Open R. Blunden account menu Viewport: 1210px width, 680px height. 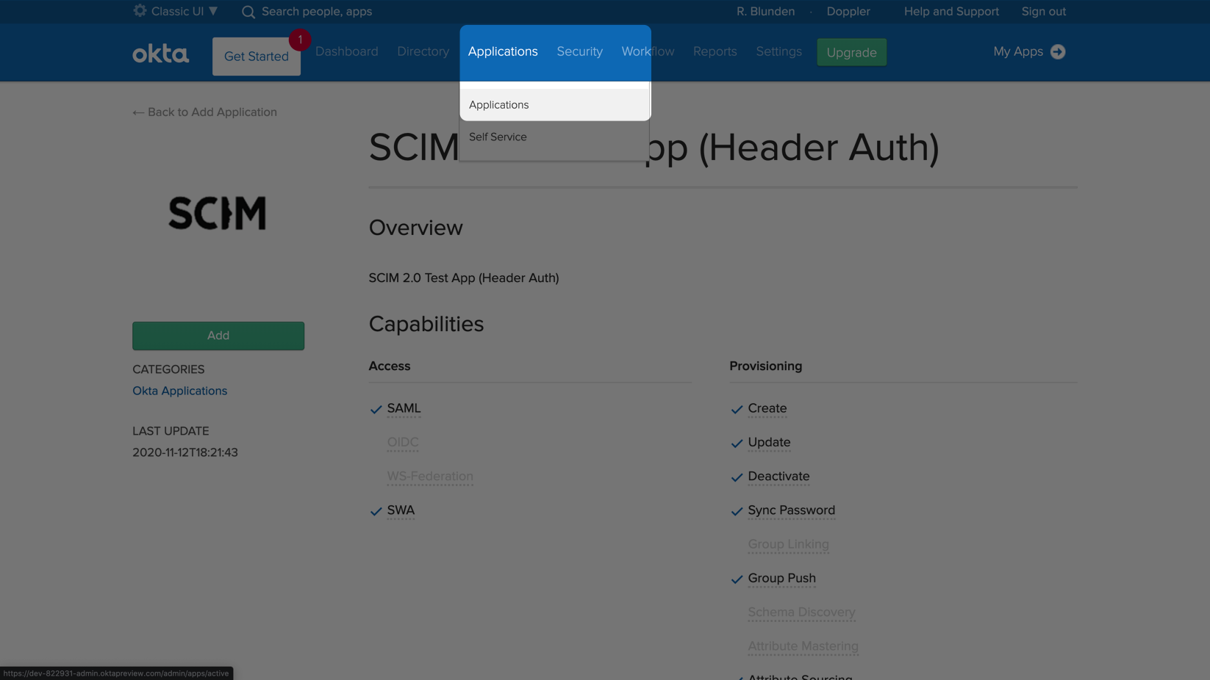[x=765, y=12]
